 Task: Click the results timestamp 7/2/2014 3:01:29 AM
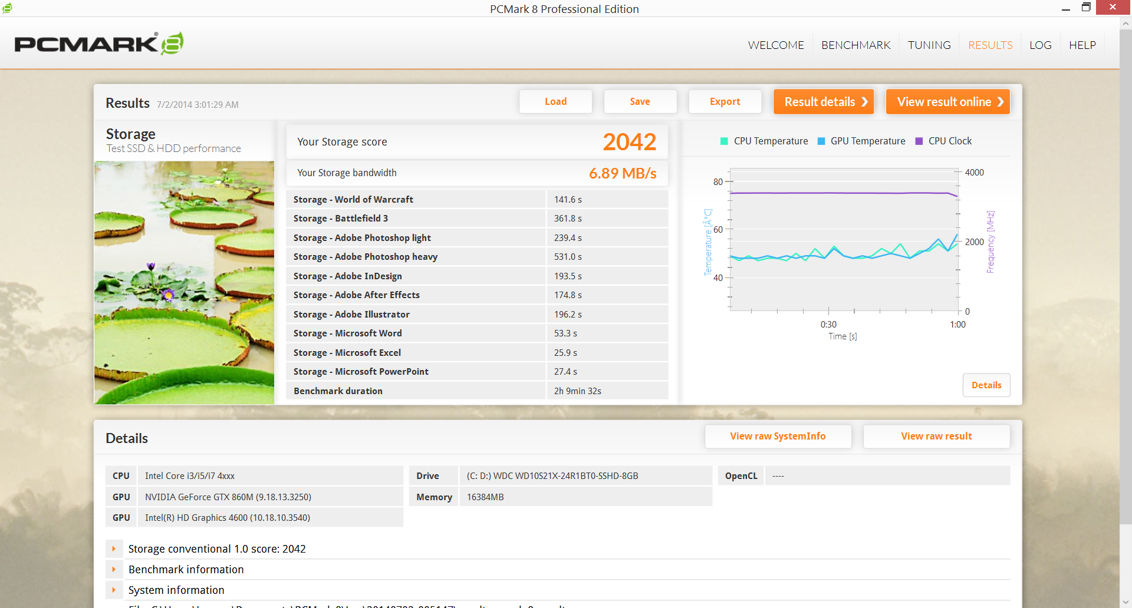point(198,104)
